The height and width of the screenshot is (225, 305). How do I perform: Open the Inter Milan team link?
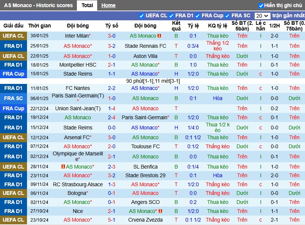point(78,36)
